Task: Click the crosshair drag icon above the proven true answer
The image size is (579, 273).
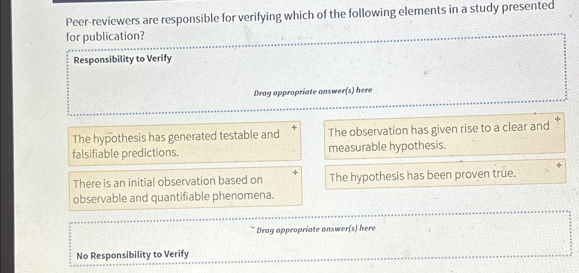Action: click(558, 166)
